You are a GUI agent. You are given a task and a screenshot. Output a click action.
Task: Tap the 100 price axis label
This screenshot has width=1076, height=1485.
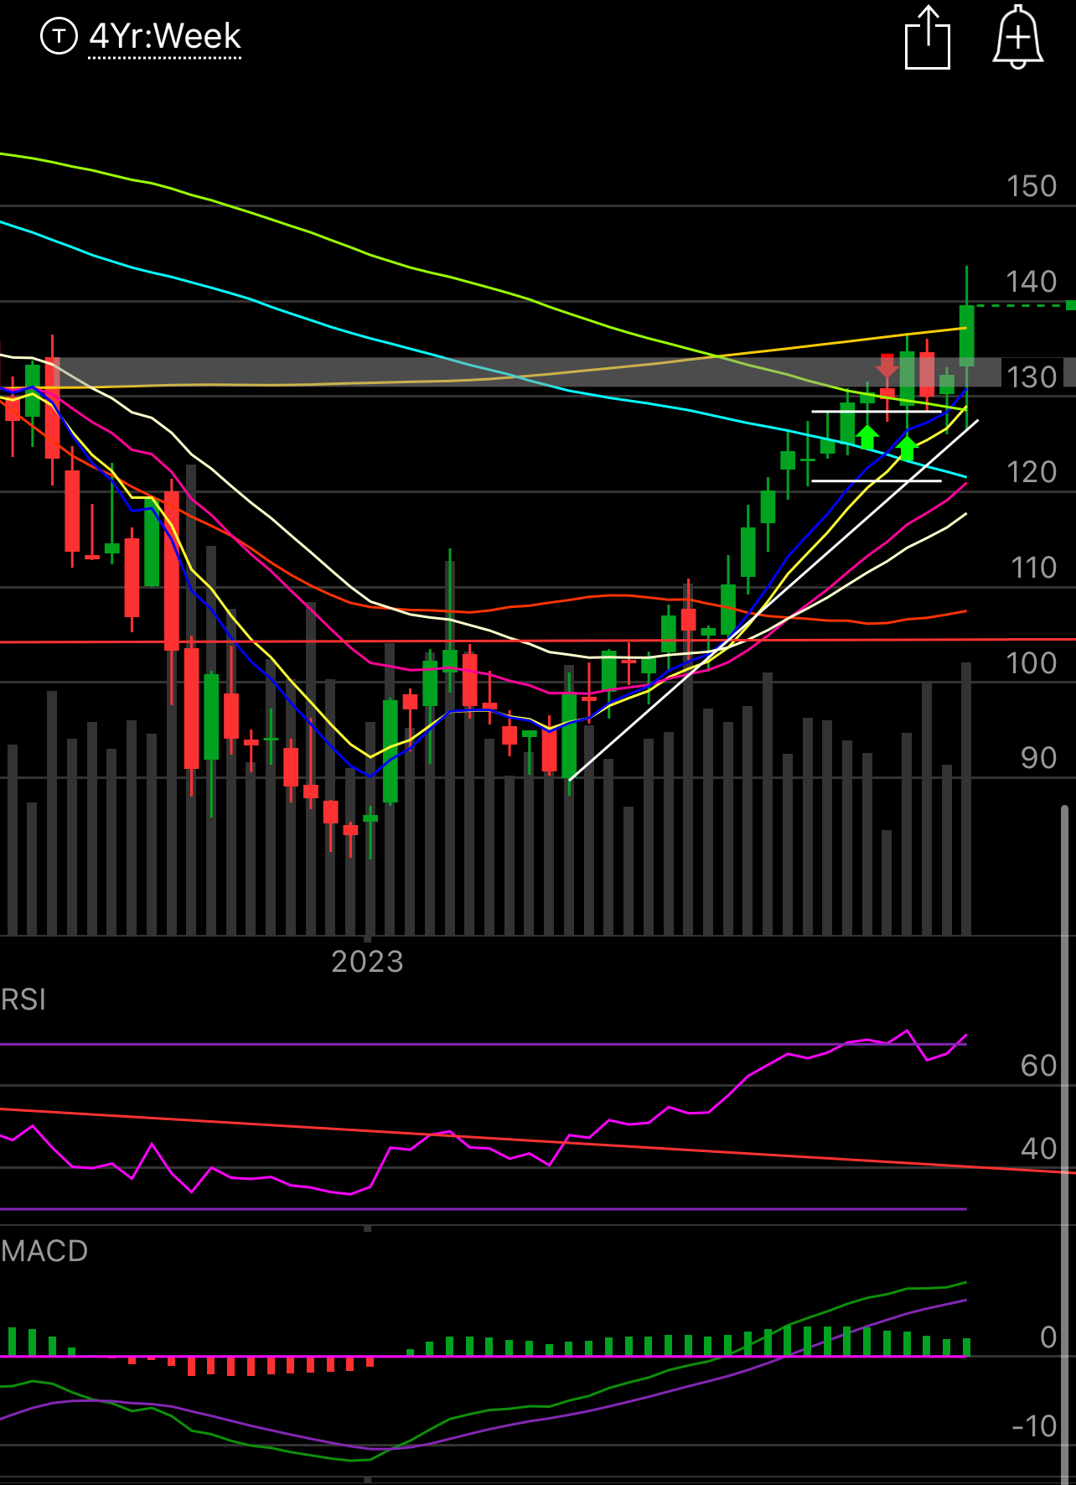pos(1032,663)
